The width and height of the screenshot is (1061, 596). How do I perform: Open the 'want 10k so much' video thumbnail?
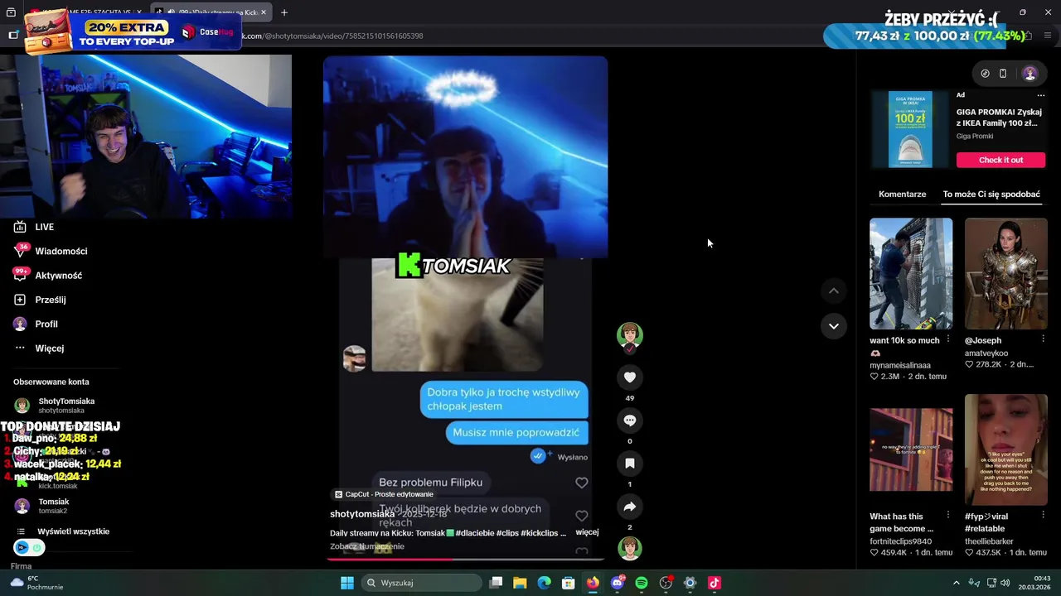point(911,273)
